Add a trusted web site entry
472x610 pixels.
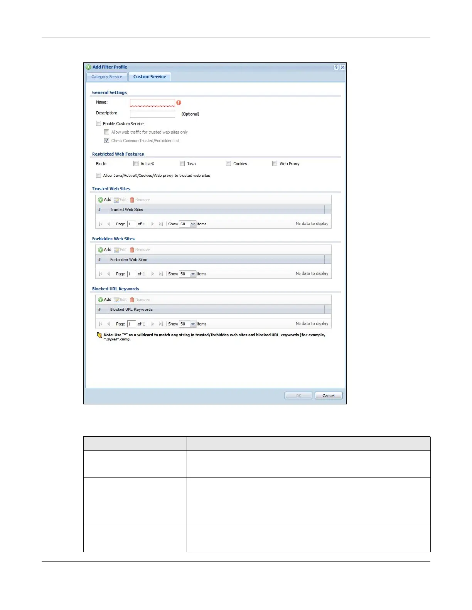click(x=105, y=199)
